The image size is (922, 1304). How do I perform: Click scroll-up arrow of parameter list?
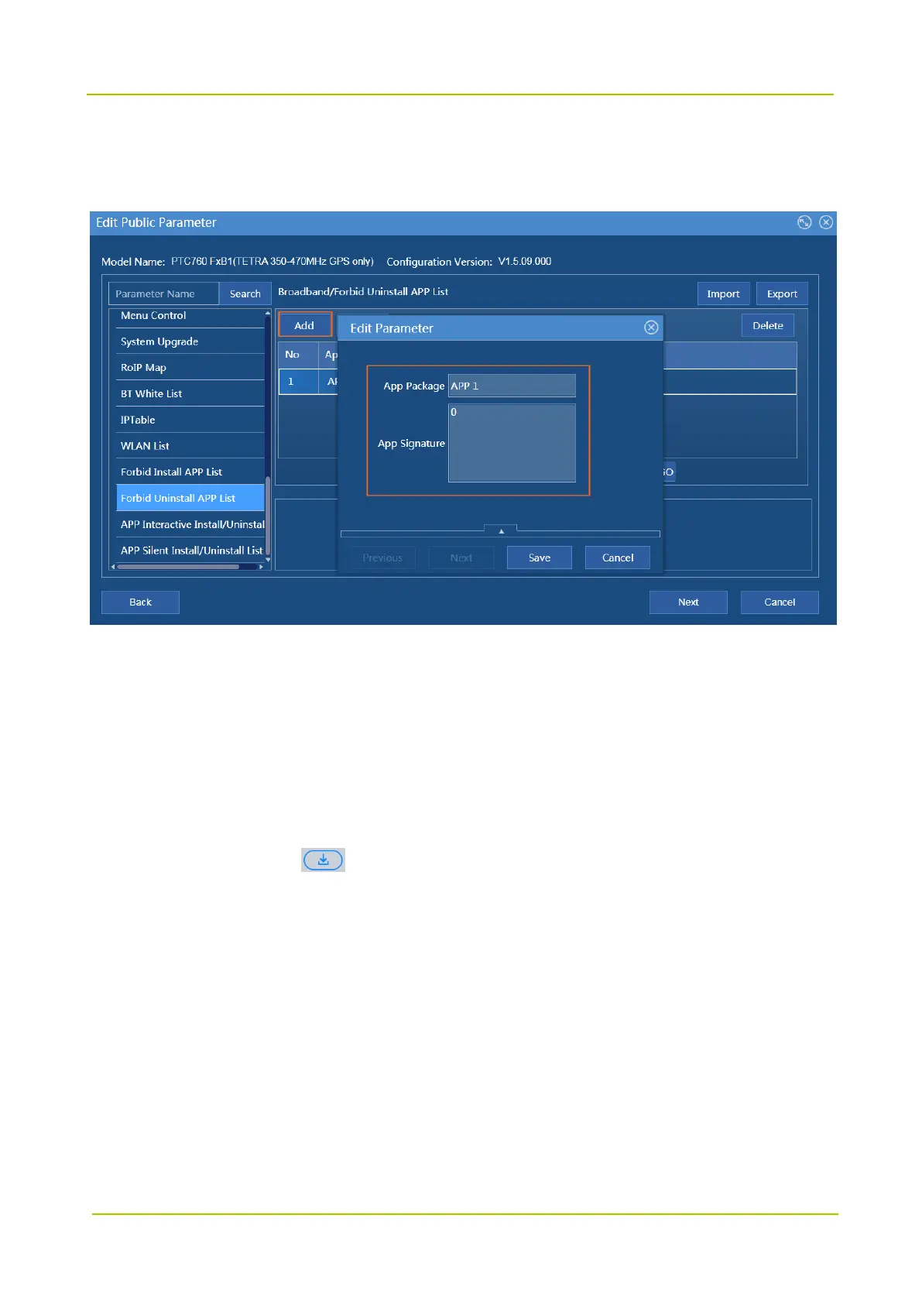point(268,314)
